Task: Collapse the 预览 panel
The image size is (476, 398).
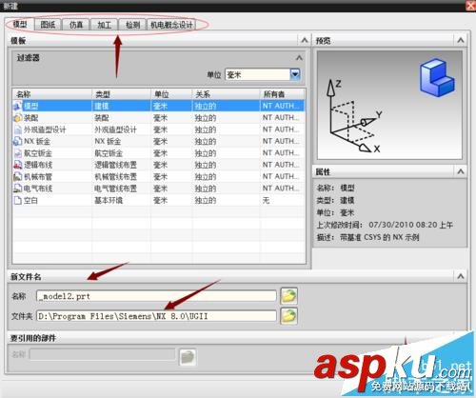Action: tap(461, 40)
